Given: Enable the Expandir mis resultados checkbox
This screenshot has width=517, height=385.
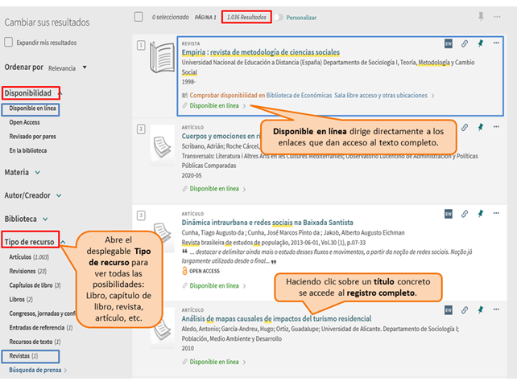Looking at the screenshot, I should point(9,43).
